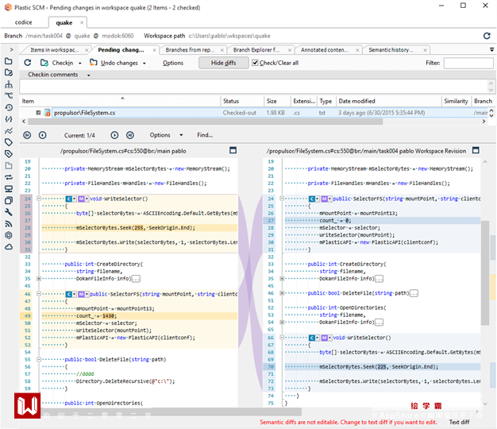Maximize the right Workspace Revision diff pane

point(476,150)
